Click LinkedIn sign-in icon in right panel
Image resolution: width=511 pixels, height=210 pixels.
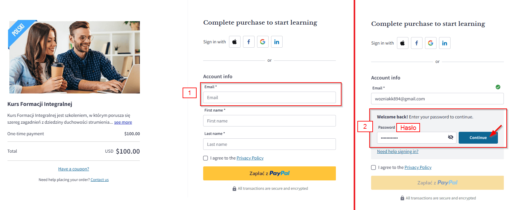point(445,43)
